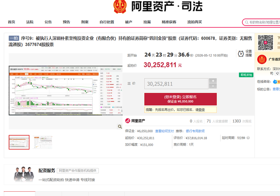
Task: Click the start price text 30,252,811 元
Action: [x=163, y=65]
